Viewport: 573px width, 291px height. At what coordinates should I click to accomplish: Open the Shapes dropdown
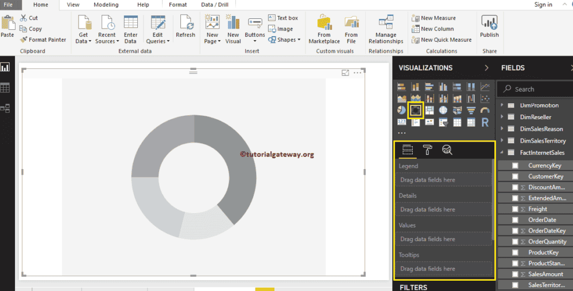coord(284,40)
